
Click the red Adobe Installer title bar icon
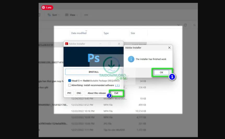pos(67,44)
